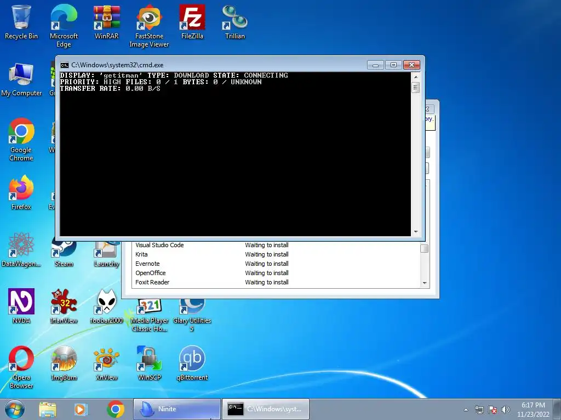The image size is (561, 420).
Task: Switch to the Ninite taskbar button
Action: tap(177, 409)
